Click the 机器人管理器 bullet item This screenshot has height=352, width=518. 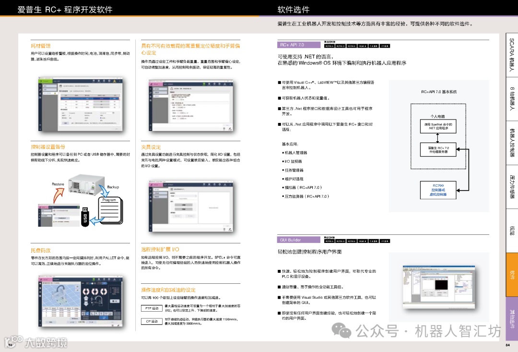[x=294, y=153]
